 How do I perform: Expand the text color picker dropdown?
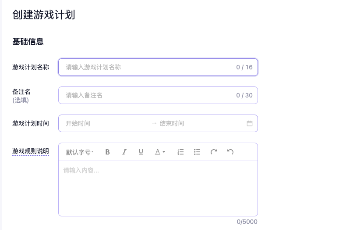[160, 152]
